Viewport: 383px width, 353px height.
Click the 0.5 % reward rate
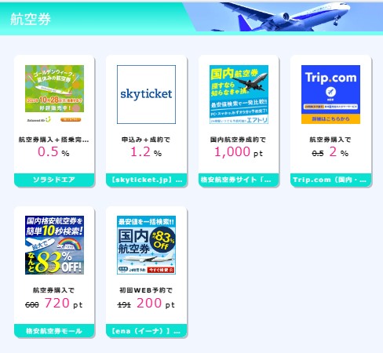pos(53,152)
